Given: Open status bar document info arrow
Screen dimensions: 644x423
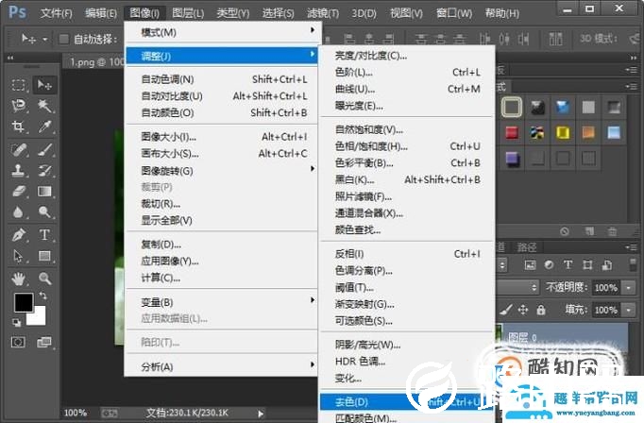Looking at the screenshot, I should [261, 414].
